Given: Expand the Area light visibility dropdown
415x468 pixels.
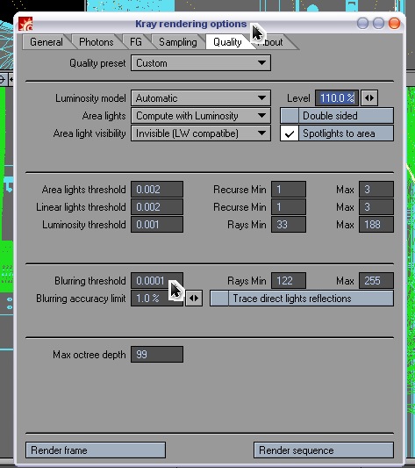Looking at the screenshot, I should pos(201,133).
